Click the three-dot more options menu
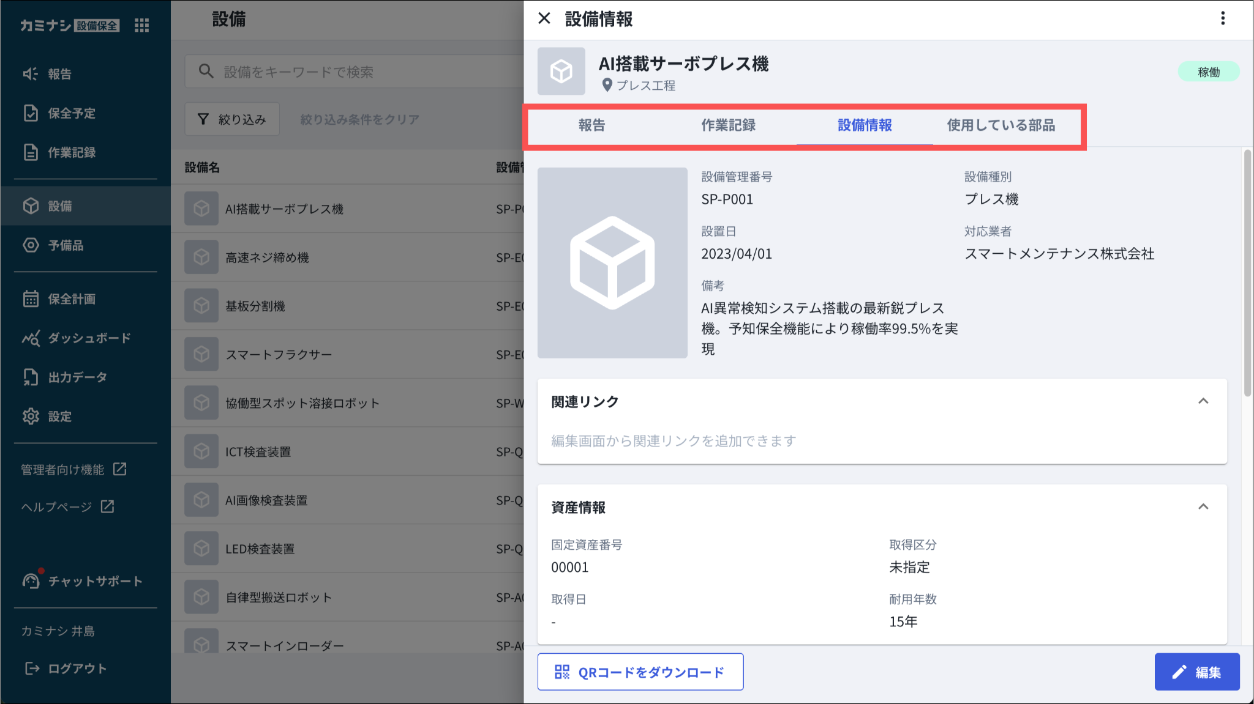1254x704 pixels. (1222, 18)
